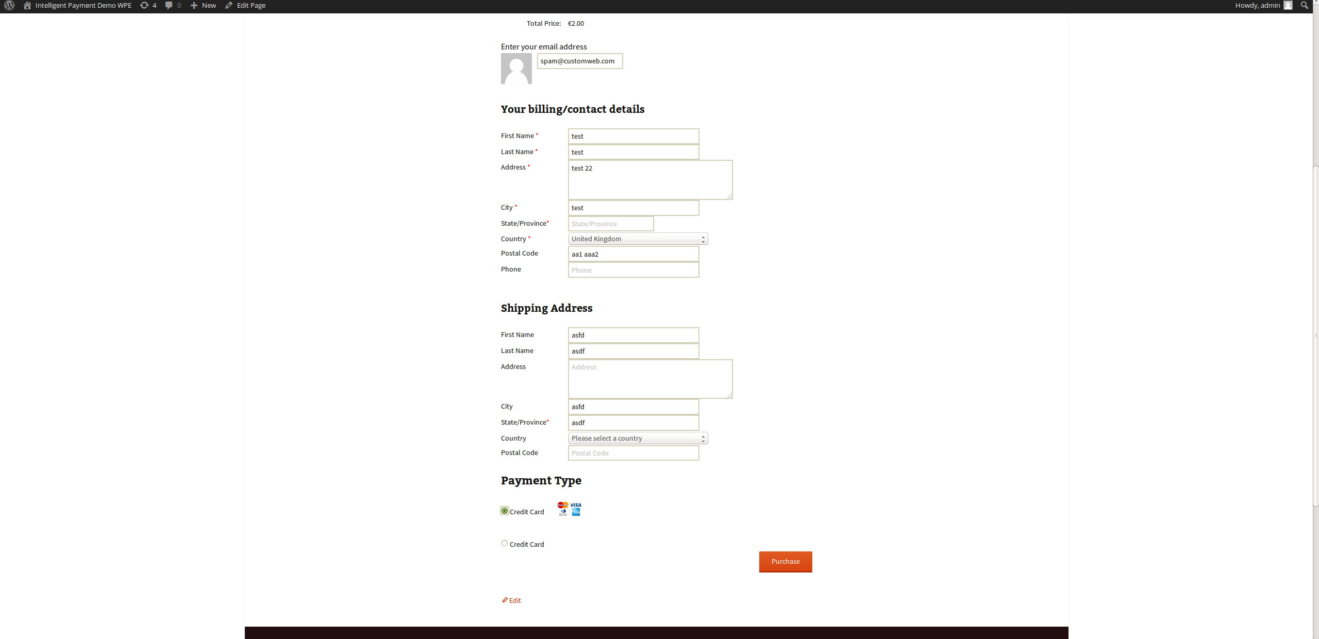Click the WordPress logo icon

pos(9,6)
